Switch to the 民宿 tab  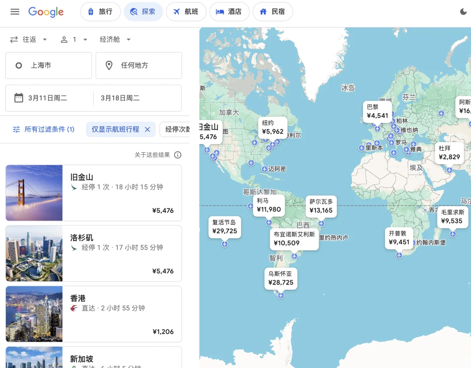pos(273,11)
